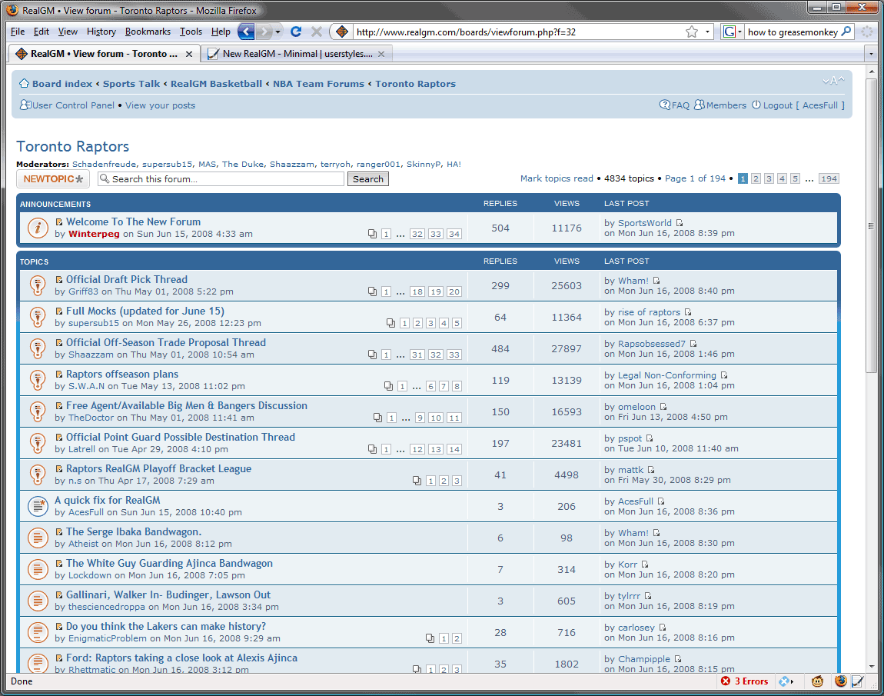Switch to New RealGM - Minimal userstyles tab
884x696 pixels.
[x=297, y=54]
